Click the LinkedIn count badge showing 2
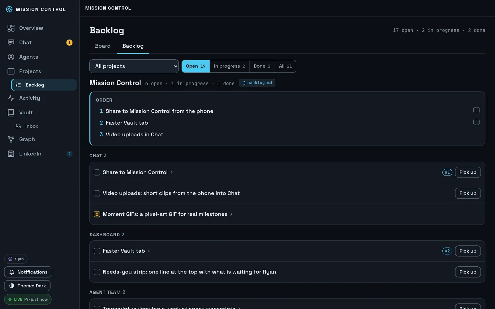The height and width of the screenshot is (309, 495). click(69, 154)
